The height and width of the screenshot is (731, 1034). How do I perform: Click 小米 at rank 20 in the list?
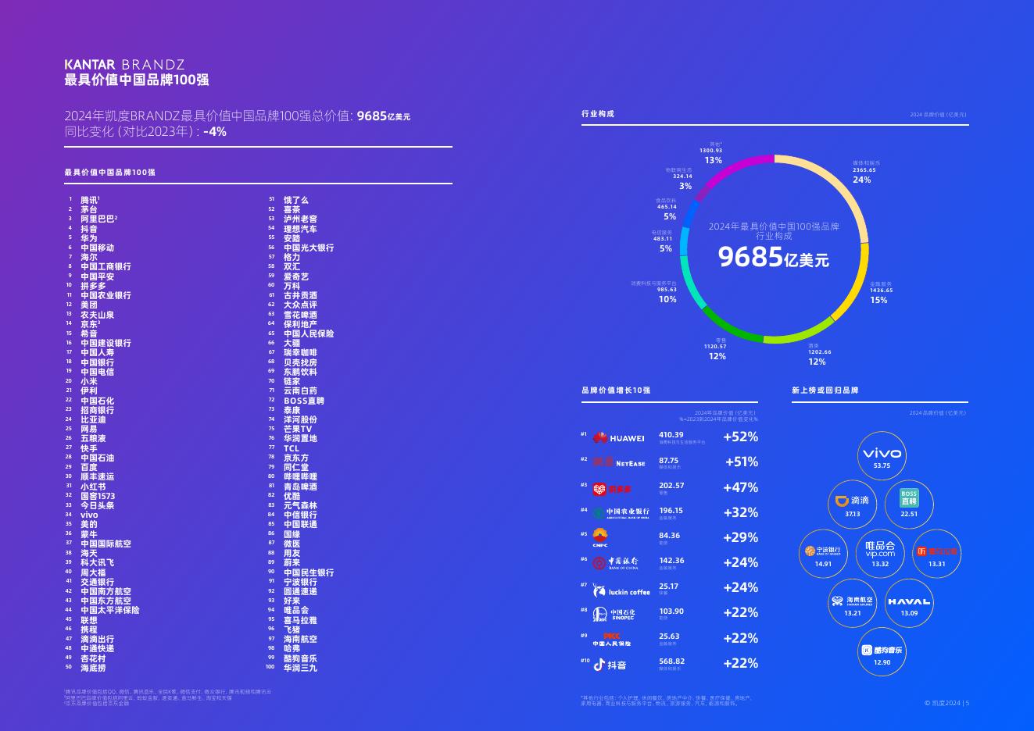[89, 381]
